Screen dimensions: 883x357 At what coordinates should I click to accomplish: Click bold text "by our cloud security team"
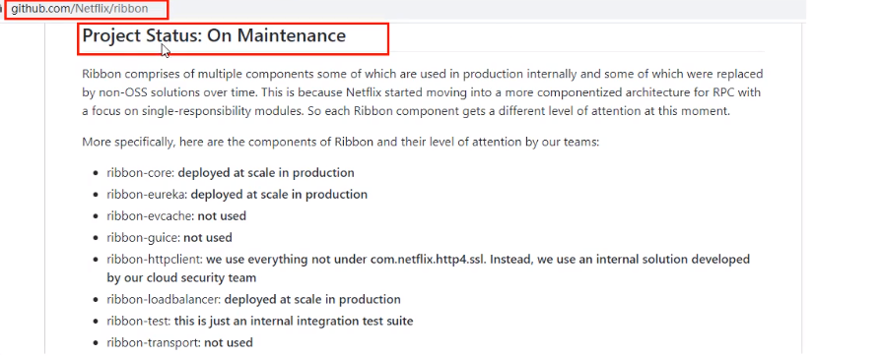181,277
